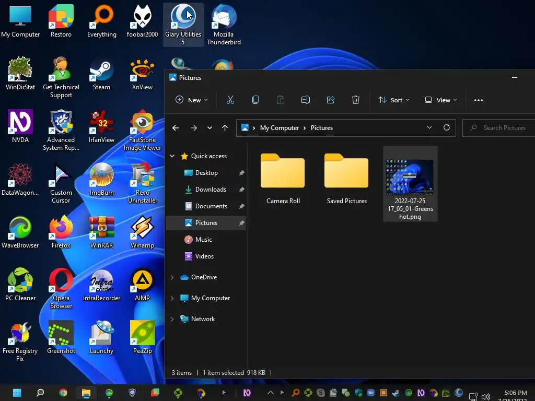This screenshot has height=401, width=535.
Task: Select the AIMP desktop icon
Action: (142, 285)
